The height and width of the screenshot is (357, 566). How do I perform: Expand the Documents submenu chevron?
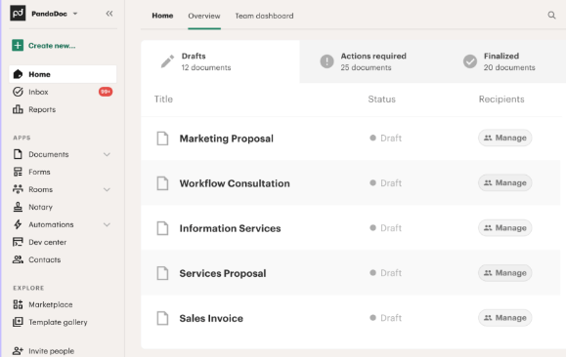pos(107,154)
